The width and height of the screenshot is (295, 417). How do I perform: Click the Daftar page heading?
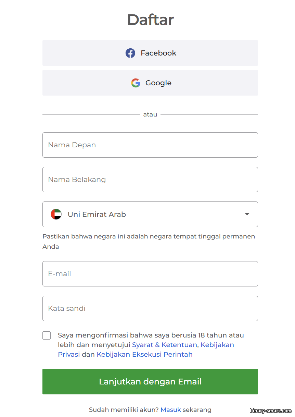pos(150,20)
